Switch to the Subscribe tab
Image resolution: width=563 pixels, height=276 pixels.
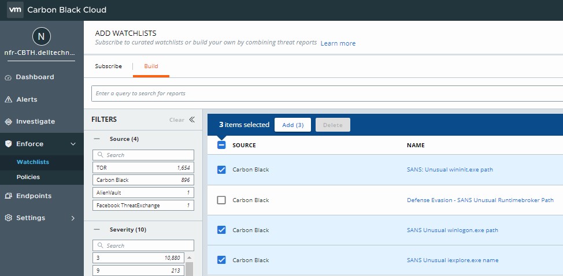click(108, 66)
